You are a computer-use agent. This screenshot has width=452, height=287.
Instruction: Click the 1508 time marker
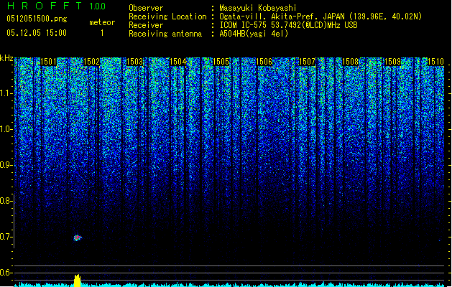[350, 62]
